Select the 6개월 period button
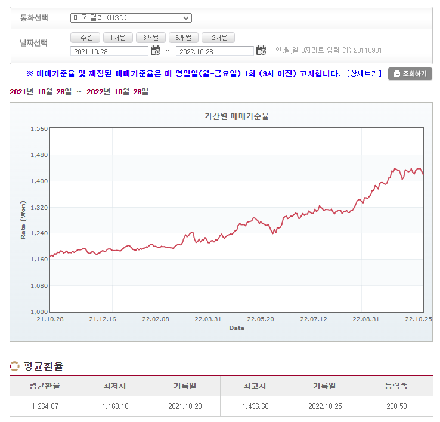Image resolution: width=440 pixels, height=422 pixels. click(x=184, y=38)
